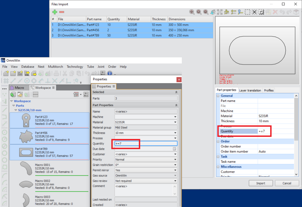The image size is (302, 207).
Task: Close the Properties panel with the red X
Action: pyautogui.click(x=179, y=80)
